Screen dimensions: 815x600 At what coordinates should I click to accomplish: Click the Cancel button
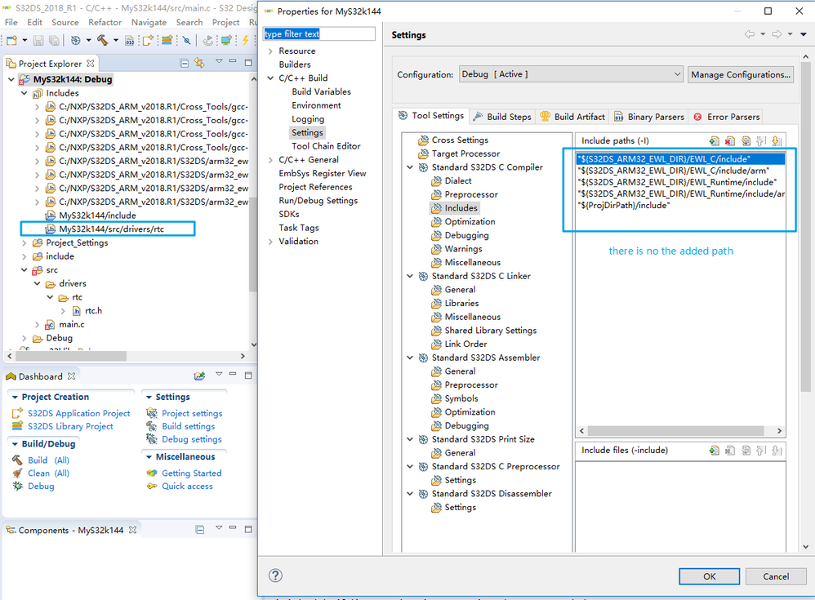pyautogui.click(x=776, y=576)
